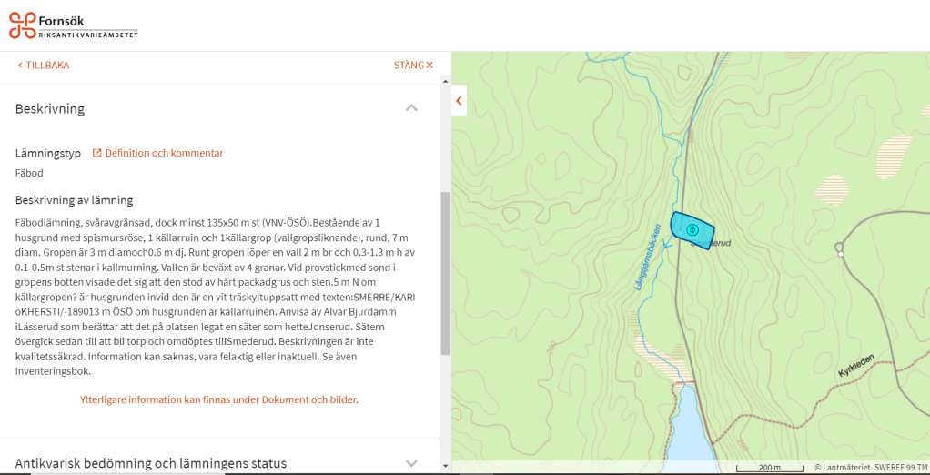The height and width of the screenshot is (475, 930).
Task: Click the external-link icon beside Definition och kommentar
Action: click(97, 153)
